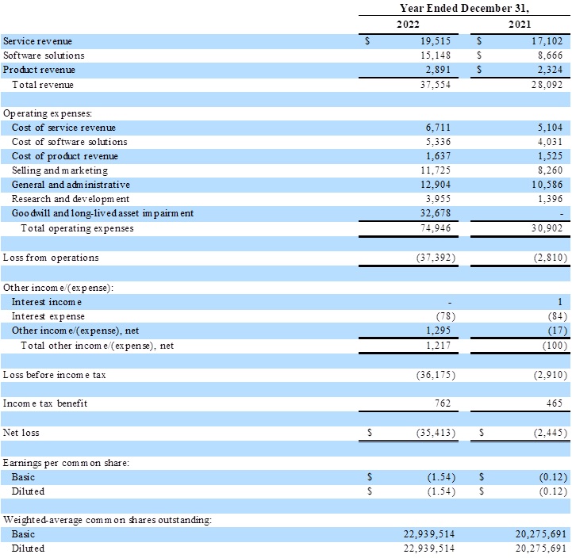
Task: Click the 2022 column header
Action: tap(409, 25)
